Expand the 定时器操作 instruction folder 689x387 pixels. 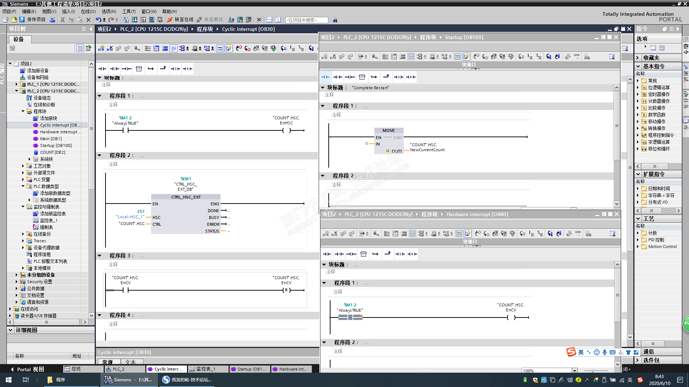coord(638,94)
